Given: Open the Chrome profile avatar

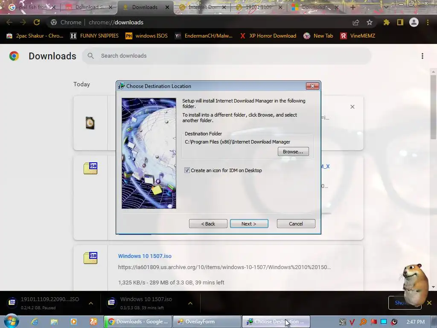Looking at the screenshot, I should click(414, 22).
